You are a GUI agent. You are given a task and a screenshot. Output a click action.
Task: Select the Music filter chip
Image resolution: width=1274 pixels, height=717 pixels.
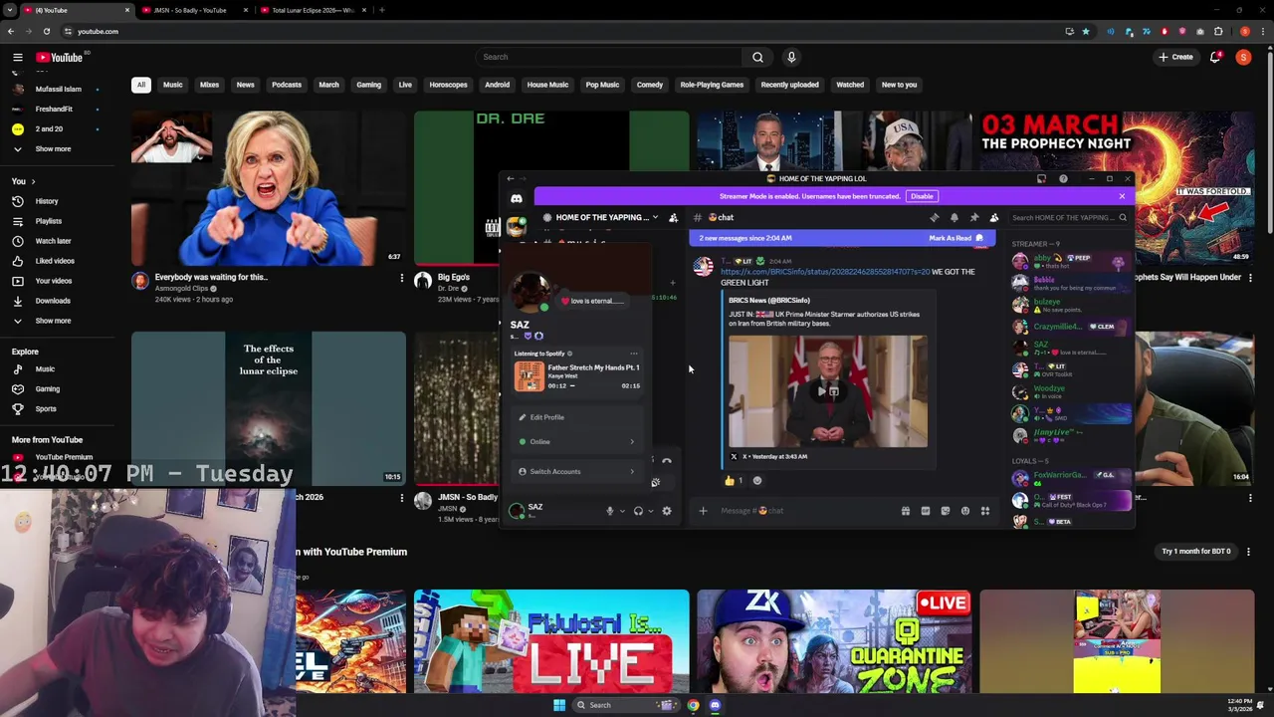(x=172, y=85)
